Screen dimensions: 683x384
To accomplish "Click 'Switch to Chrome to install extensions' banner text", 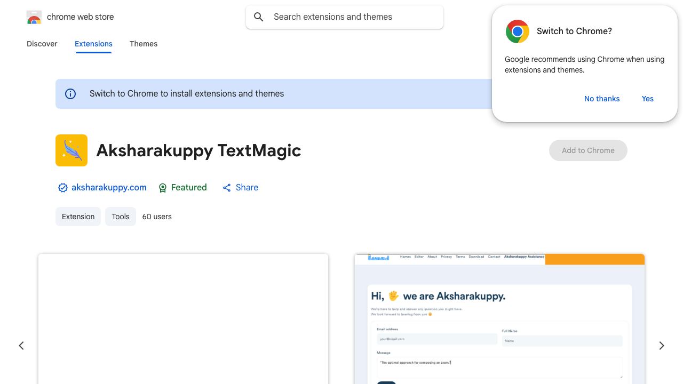I will (187, 94).
